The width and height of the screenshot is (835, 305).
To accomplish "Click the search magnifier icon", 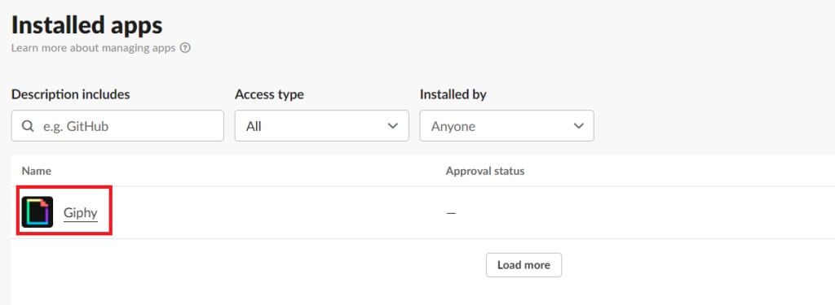I will [28, 126].
